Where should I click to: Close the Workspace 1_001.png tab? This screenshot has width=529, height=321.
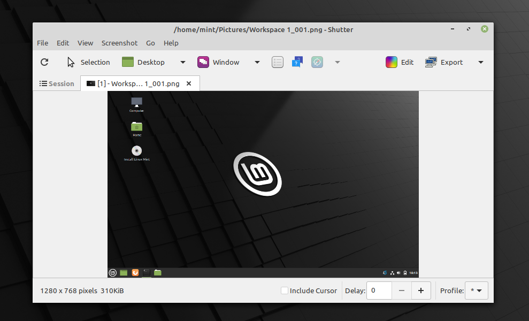(189, 83)
